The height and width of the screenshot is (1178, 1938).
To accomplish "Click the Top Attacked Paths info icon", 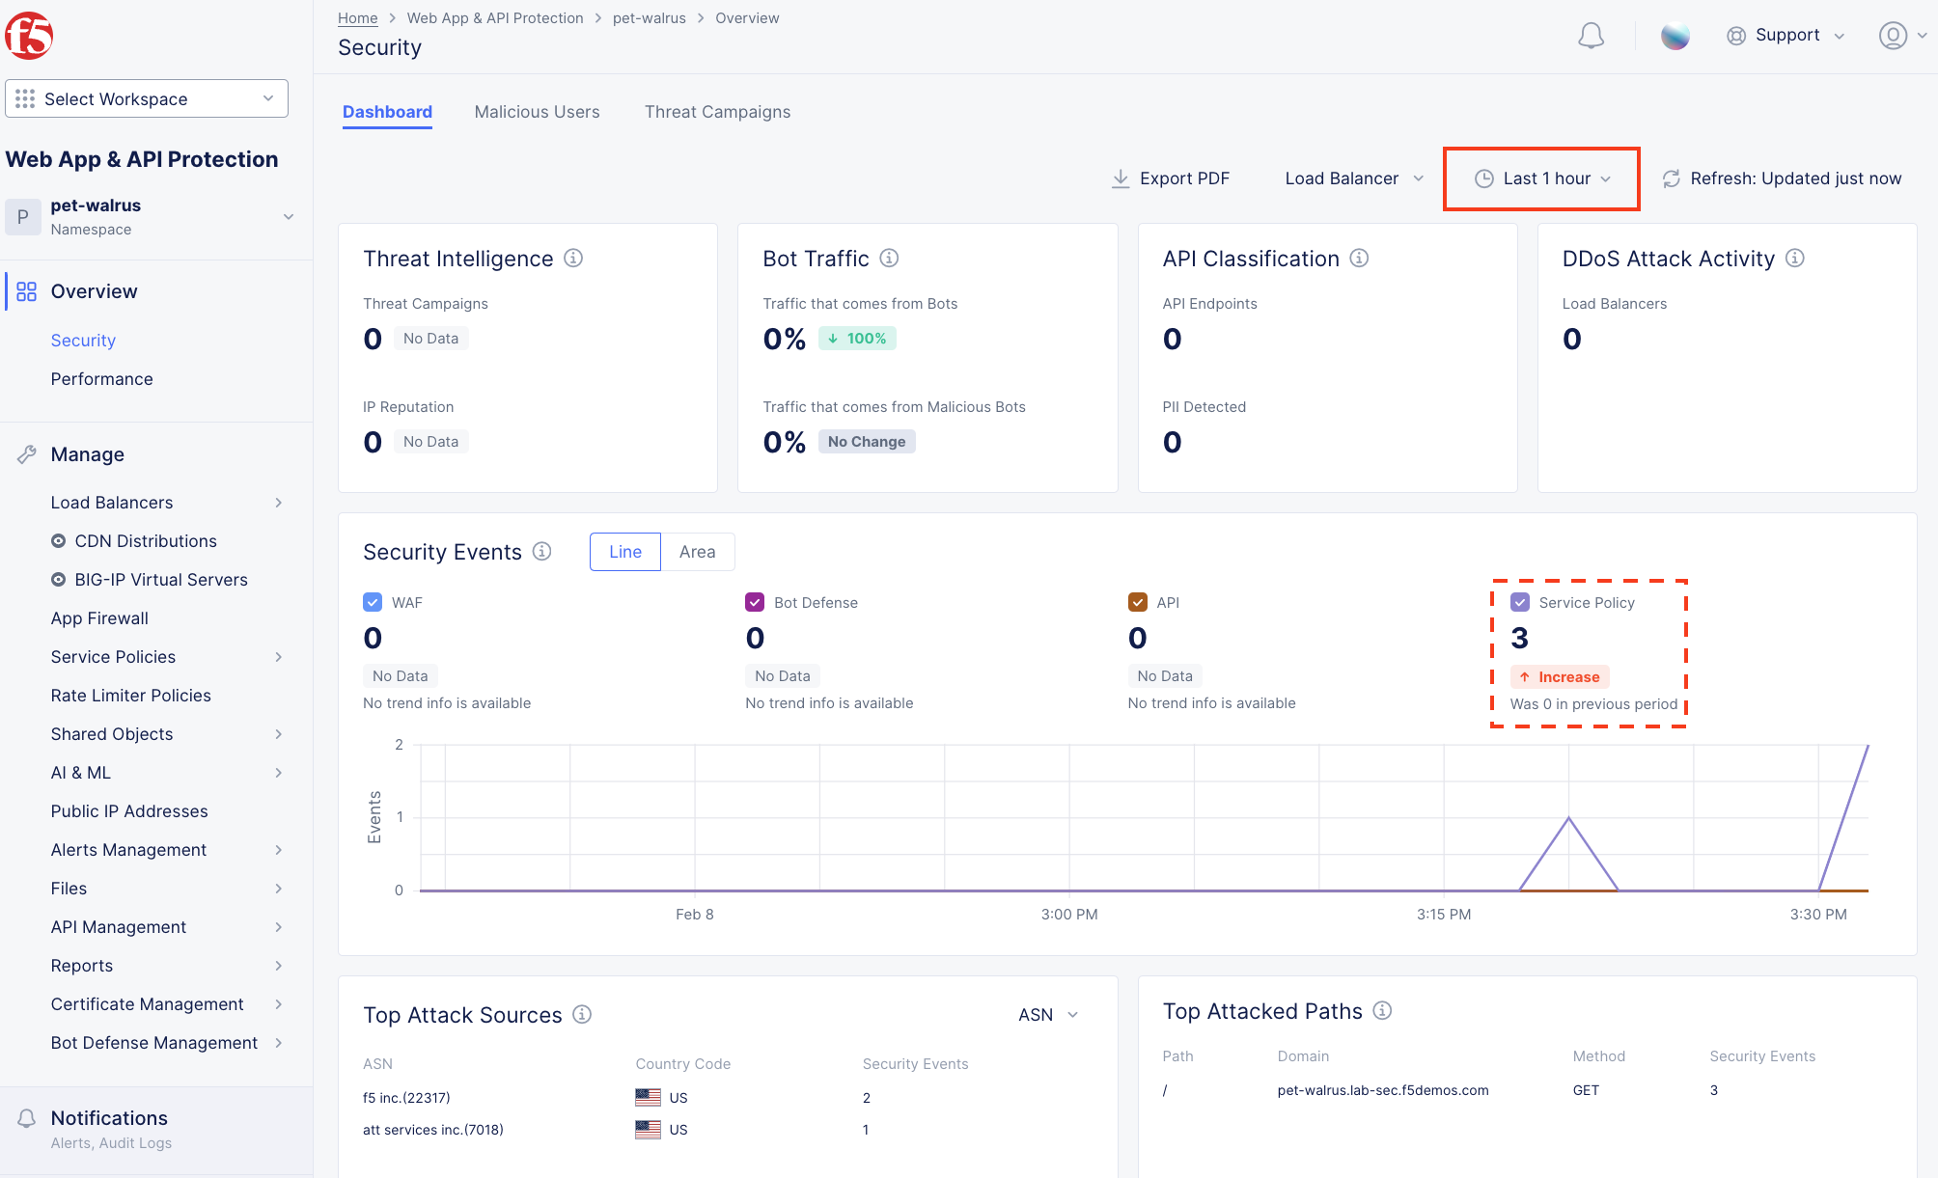I will point(1383,1010).
